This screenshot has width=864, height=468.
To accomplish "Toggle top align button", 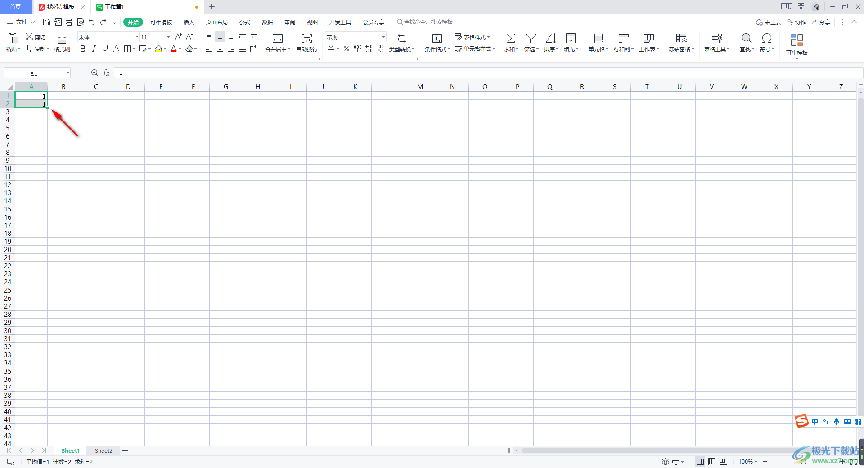I will pos(209,37).
